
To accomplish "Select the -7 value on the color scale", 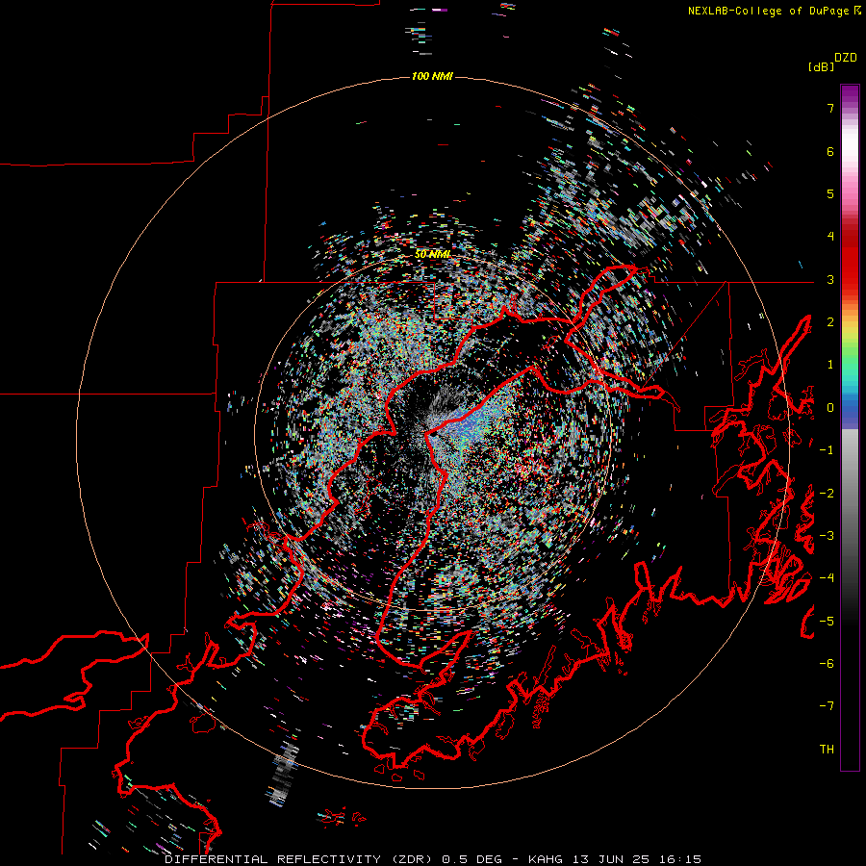I will pyautogui.click(x=827, y=706).
